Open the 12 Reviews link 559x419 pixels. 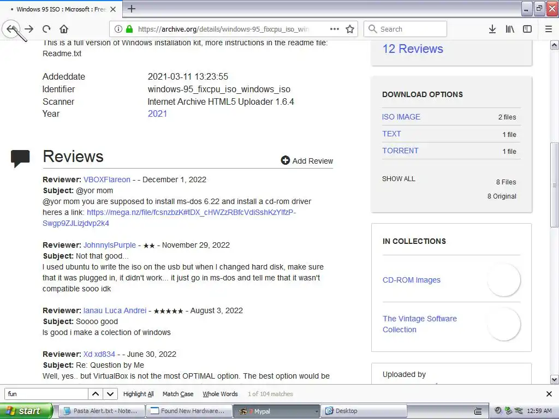pyautogui.click(x=413, y=49)
